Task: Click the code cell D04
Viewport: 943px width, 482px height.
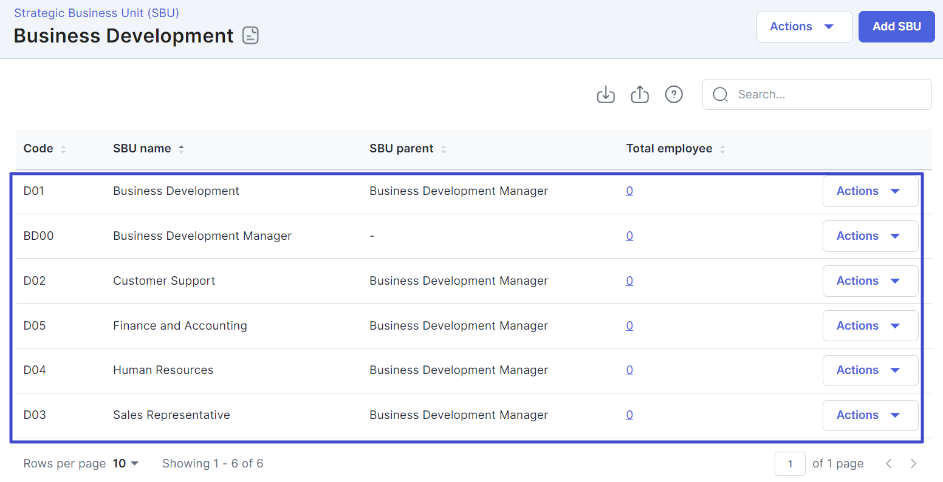Action: click(x=35, y=370)
